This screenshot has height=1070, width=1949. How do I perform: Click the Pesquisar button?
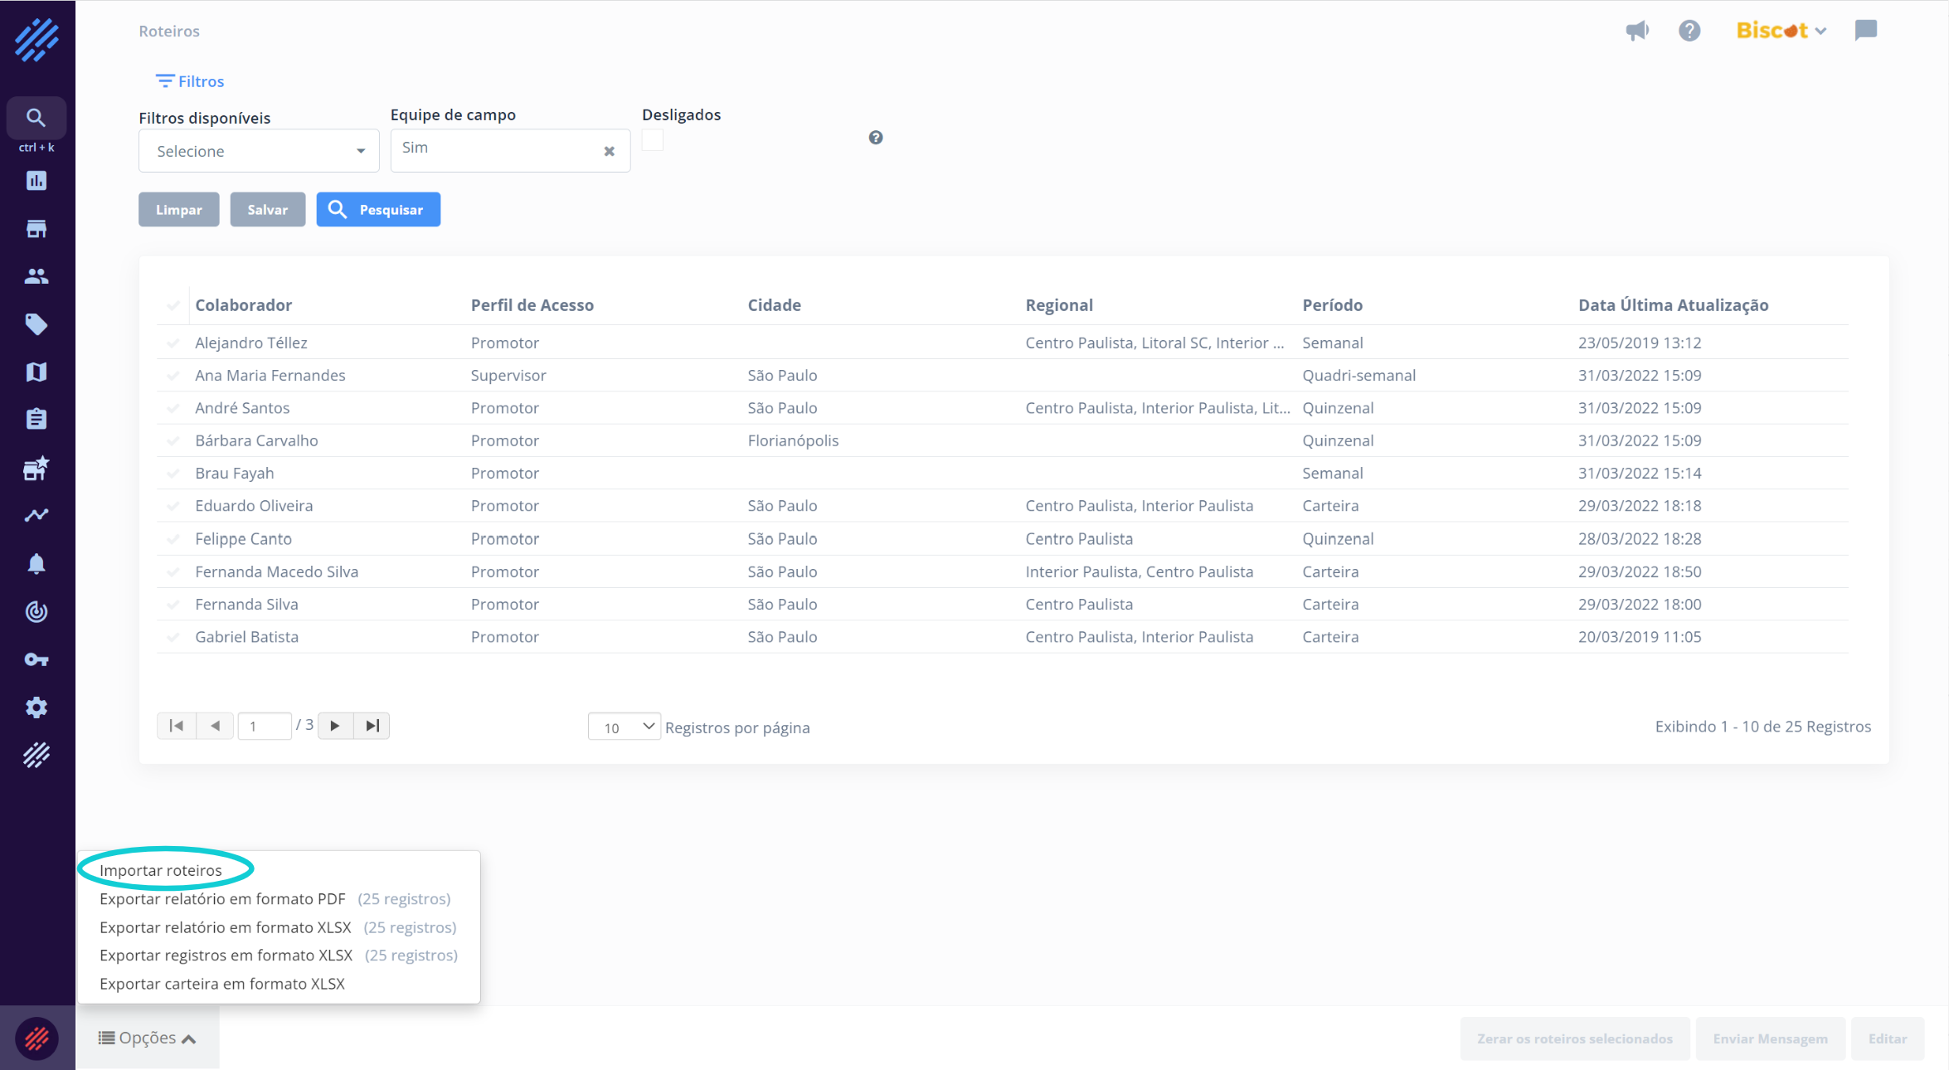378,210
